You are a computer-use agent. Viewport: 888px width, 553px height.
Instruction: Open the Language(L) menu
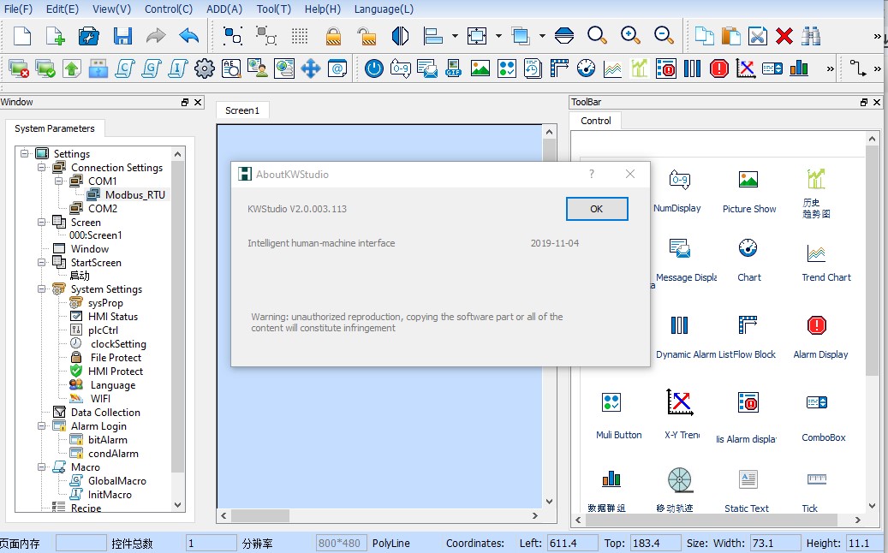click(x=384, y=9)
